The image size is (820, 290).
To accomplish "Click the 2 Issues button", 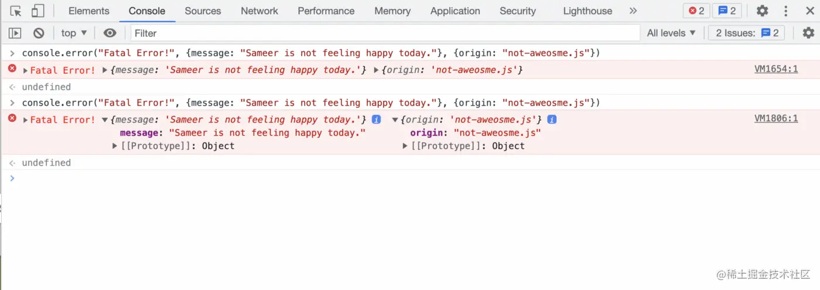I will click(x=746, y=33).
